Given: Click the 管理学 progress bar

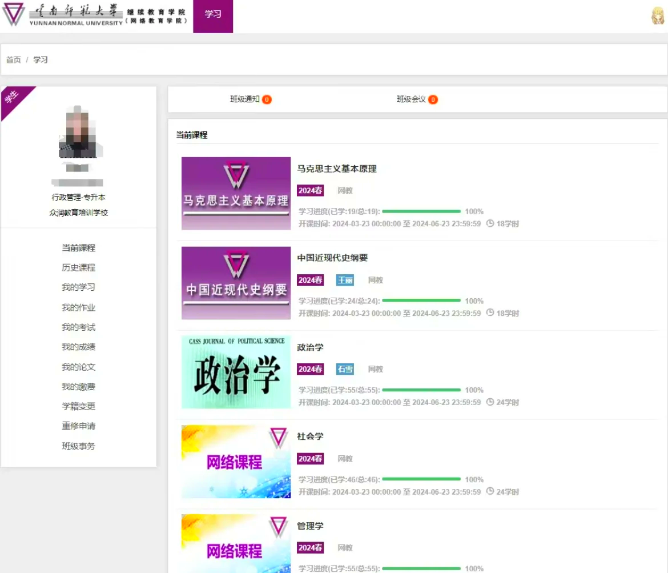Looking at the screenshot, I should 421,568.
